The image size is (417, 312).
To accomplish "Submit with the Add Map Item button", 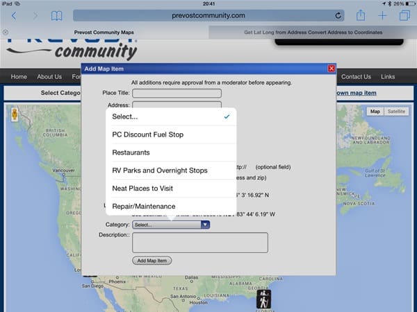I will [152, 261].
